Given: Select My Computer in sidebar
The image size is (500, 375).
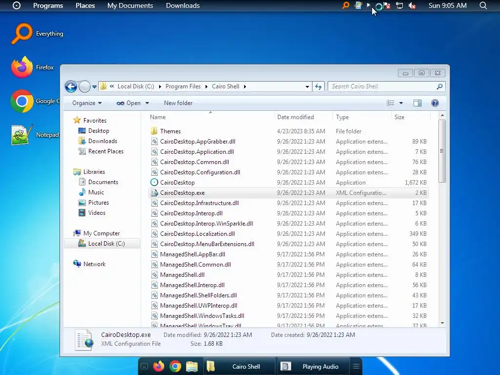Looking at the screenshot, I should coord(97,233).
